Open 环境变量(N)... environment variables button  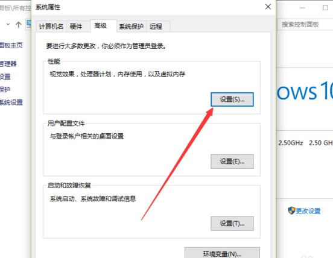click(222, 253)
